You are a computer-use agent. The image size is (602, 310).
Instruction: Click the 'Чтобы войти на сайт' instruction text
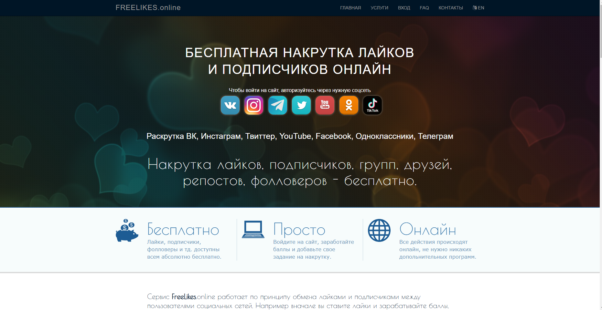[300, 90]
